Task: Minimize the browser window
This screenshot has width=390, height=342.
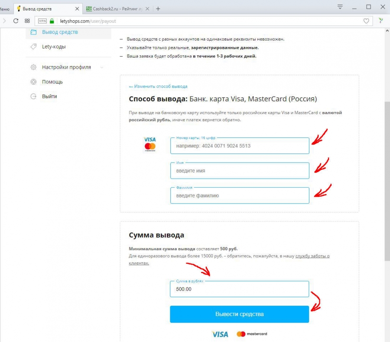Action: tap(354, 8)
